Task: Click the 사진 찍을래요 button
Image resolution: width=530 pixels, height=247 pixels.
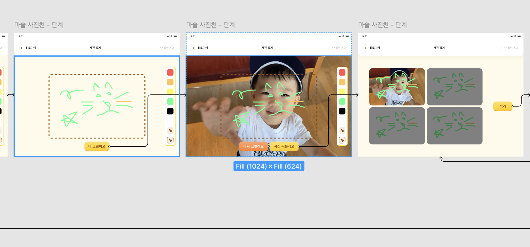Action: [x=284, y=146]
